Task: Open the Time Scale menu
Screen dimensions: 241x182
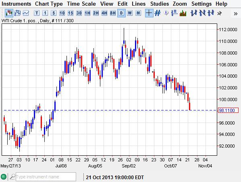Action: tap(81, 4)
